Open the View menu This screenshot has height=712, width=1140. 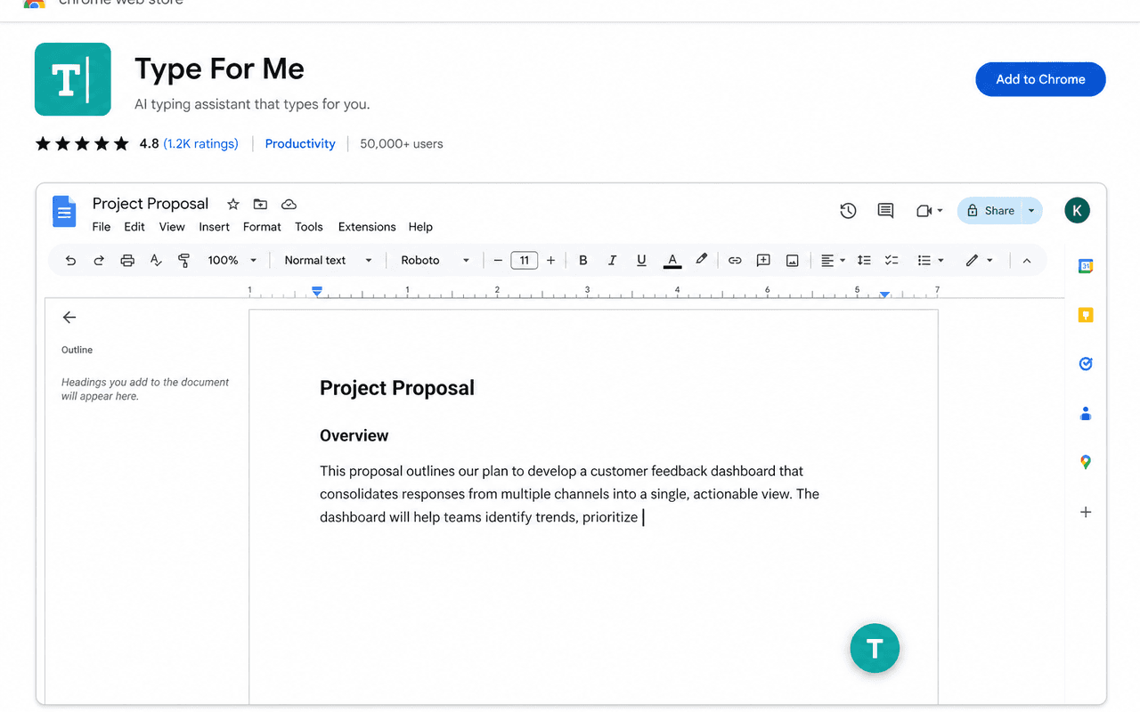click(x=172, y=227)
